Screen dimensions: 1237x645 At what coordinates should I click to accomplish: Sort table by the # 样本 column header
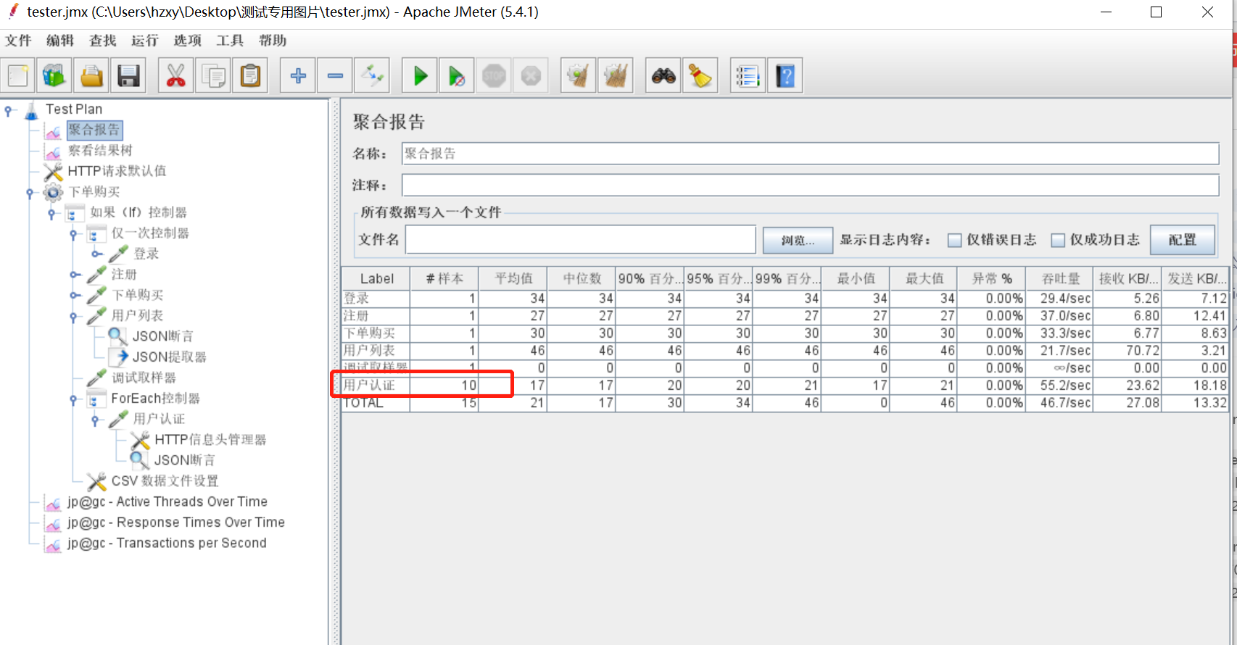click(x=444, y=279)
